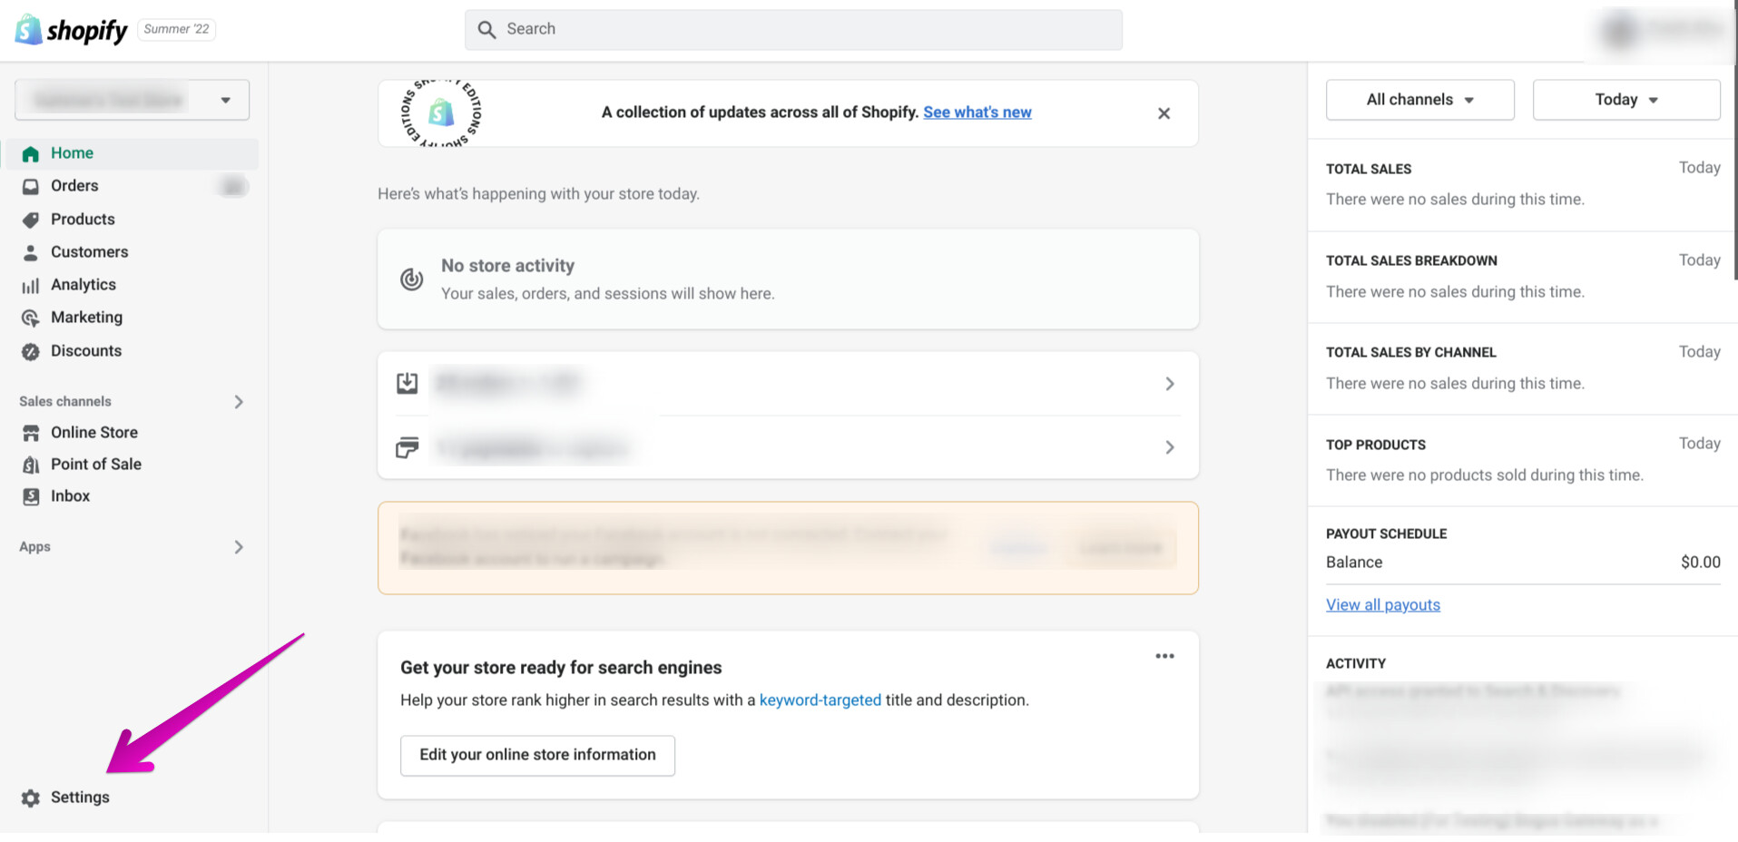Click the Analytics bar chart icon
The width and height of the screenshot is (1738, 842).
pyautogui.click(x=31, y=285)
